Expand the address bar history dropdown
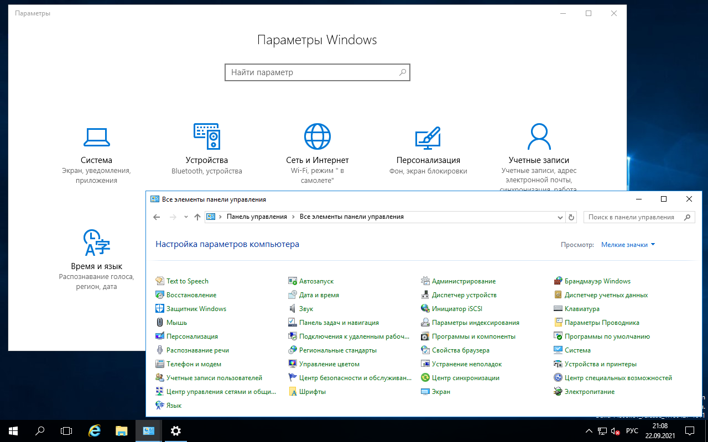Viewport: 708px width, 442px height. point(561,217)
